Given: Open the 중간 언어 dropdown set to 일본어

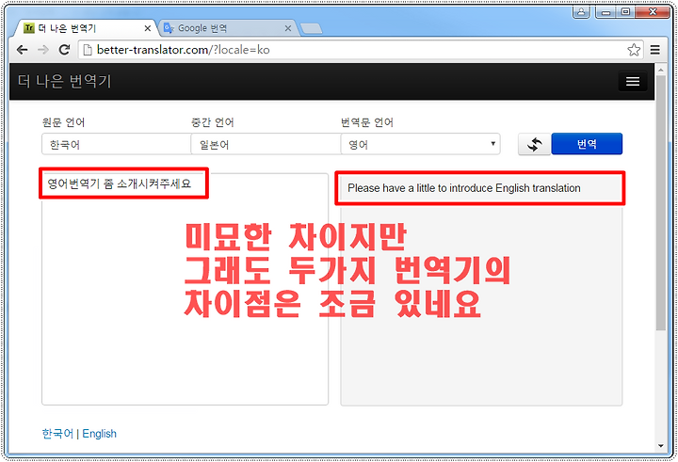Looking at the screenshot, I should 266,144.
